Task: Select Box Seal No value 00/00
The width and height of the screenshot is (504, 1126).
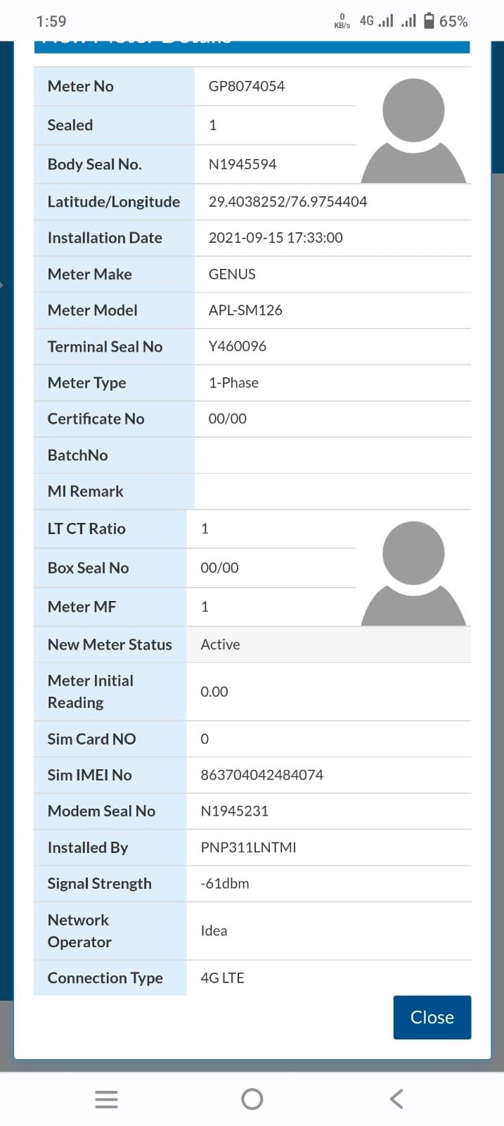Action: coord(219,567)
